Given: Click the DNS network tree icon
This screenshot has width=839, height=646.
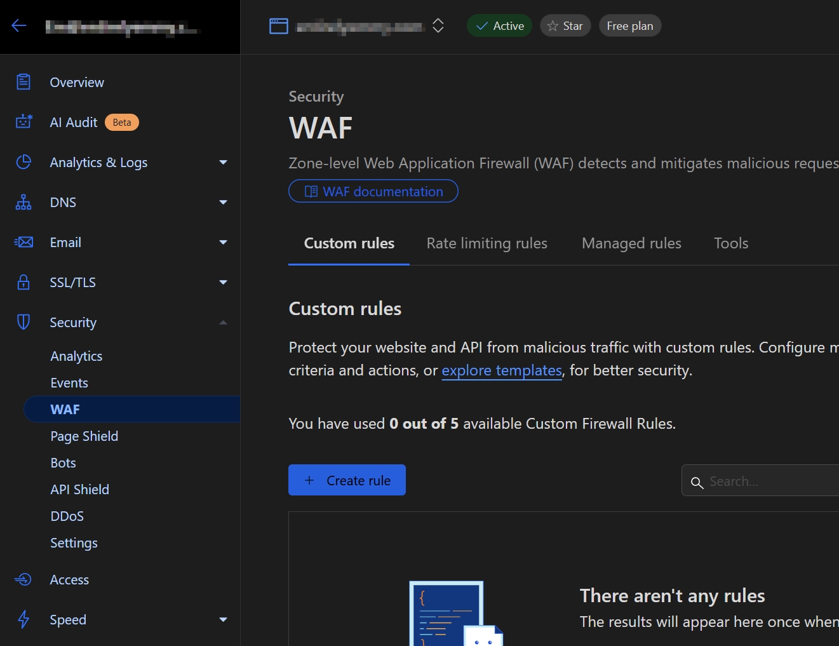Looking at the screenshot, I should coord(23,202).
